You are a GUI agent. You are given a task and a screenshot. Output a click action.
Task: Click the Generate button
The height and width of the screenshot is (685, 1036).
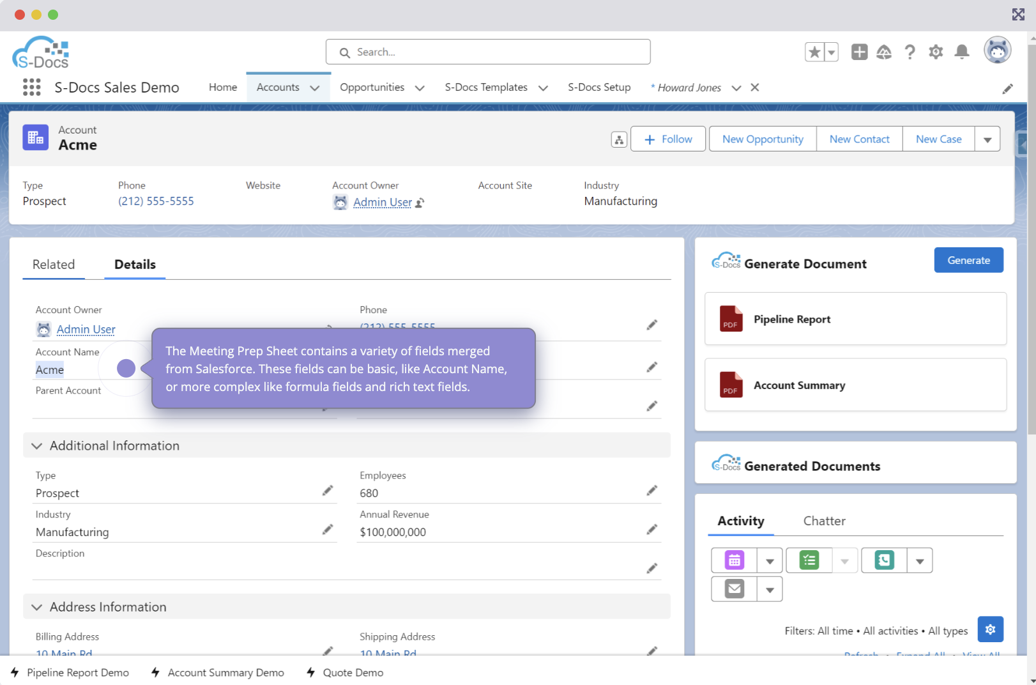(968, 260)
